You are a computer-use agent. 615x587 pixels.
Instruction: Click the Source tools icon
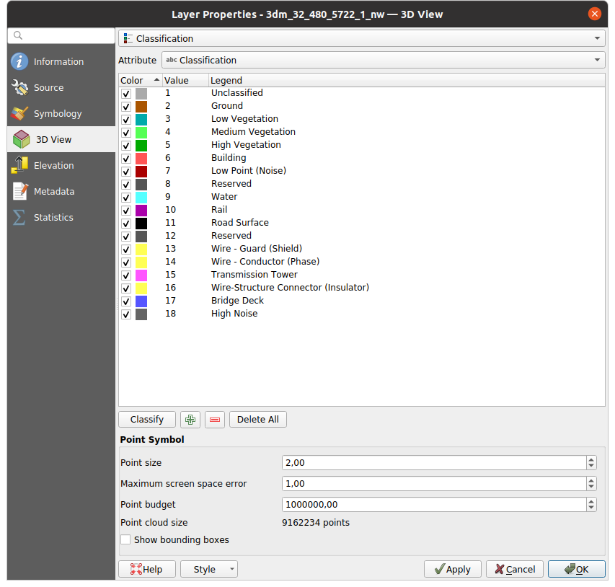19,87
